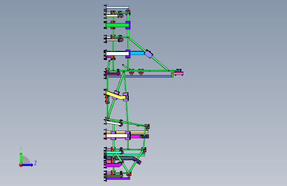This screenshot has height=186, width=287.
Task: Click the red origin ball of the triad
Action: point(21,165)
